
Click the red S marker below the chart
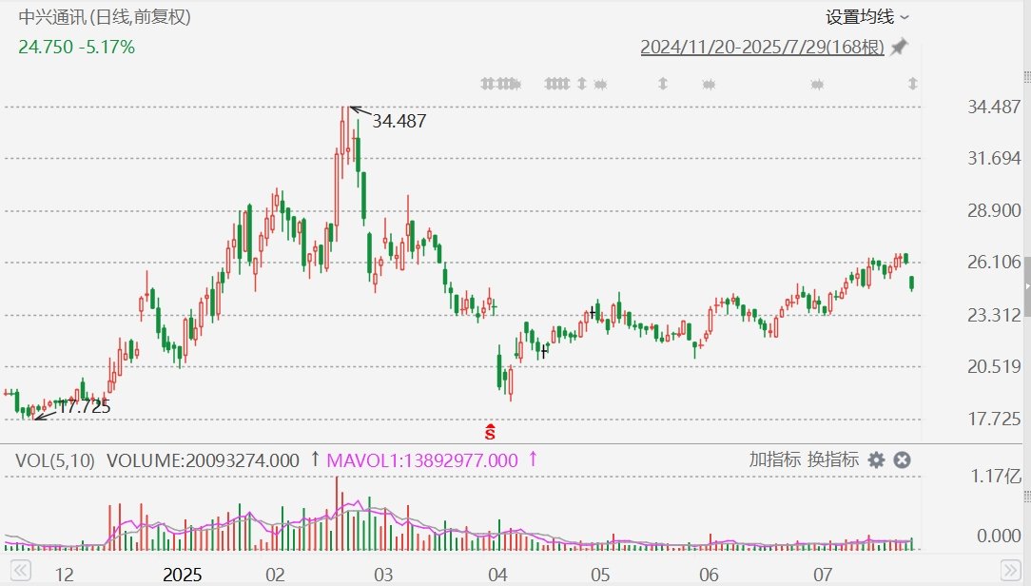point(490,432)
